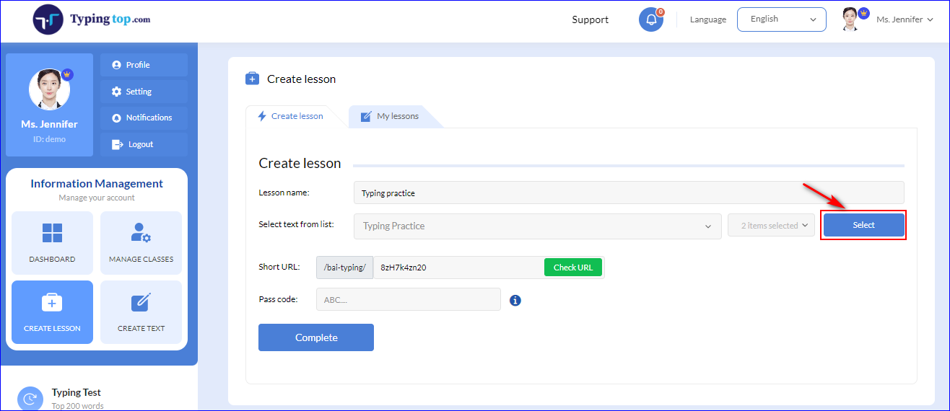
Task: Click the Complete button
Action: (x=316, y=337)
